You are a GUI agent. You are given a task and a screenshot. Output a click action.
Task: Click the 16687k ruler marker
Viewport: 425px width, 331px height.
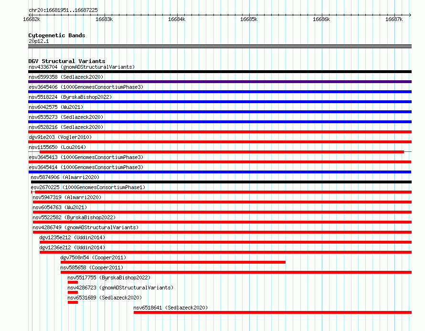click(394, 19)
